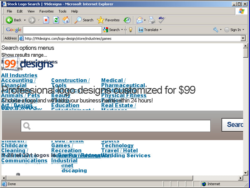
Task: Open the Animals / Pets link
Action: point(21,96)
